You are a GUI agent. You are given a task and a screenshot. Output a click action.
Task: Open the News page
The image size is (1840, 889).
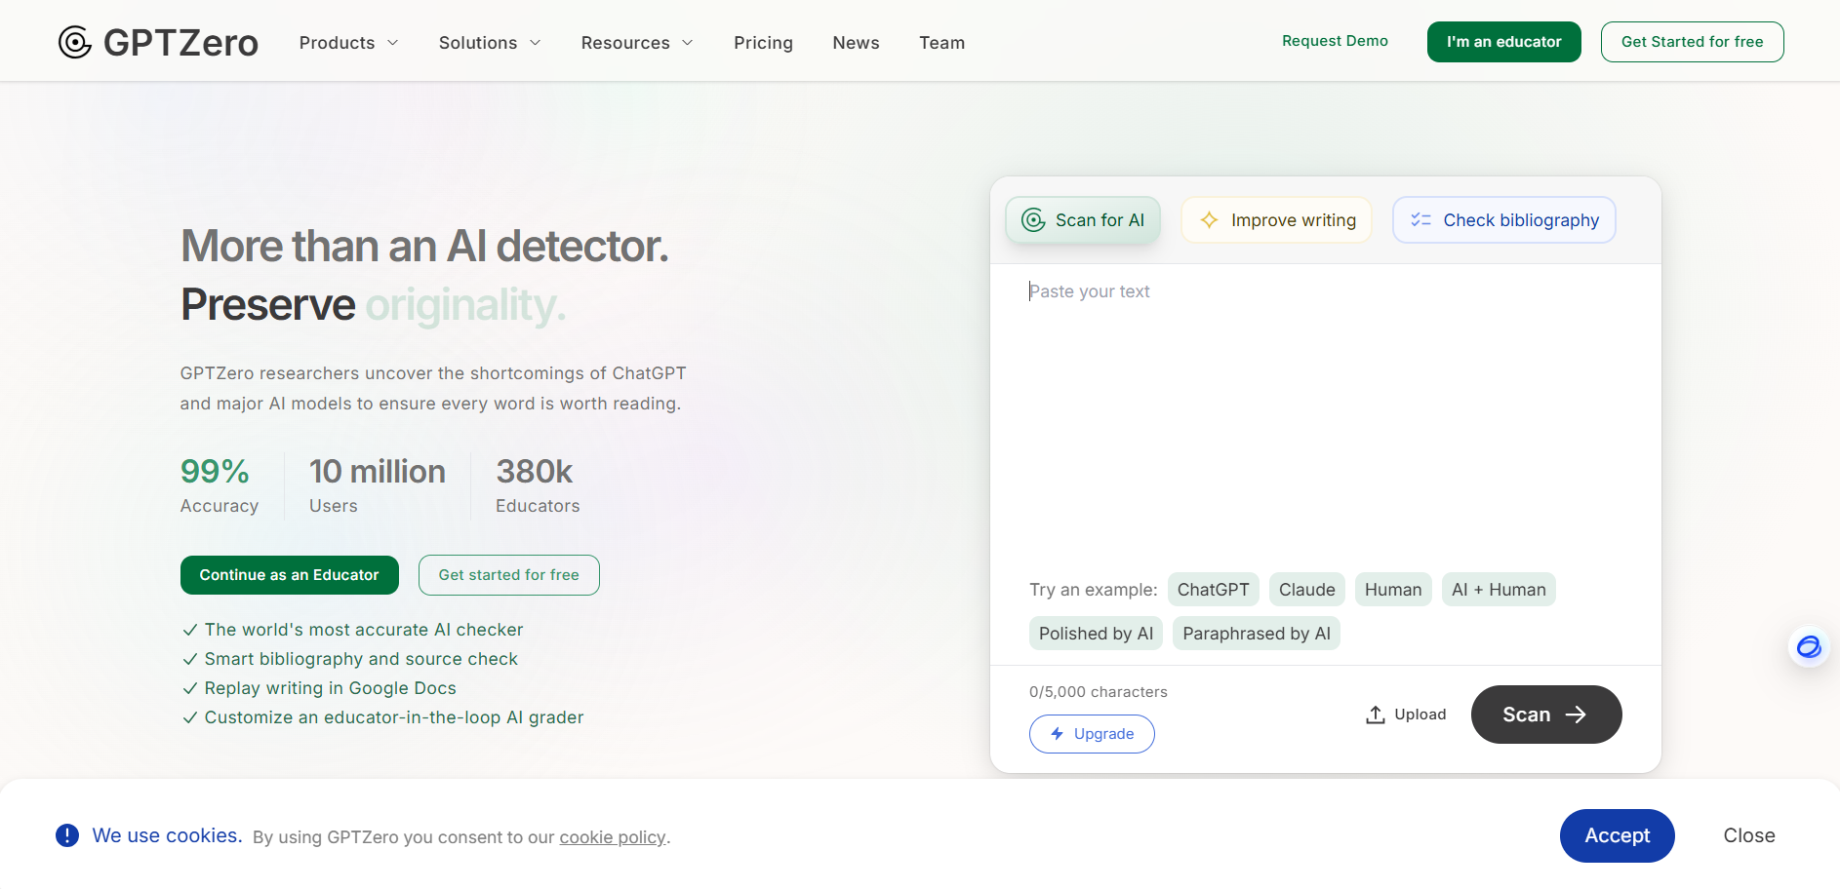(x=856, y=42)
